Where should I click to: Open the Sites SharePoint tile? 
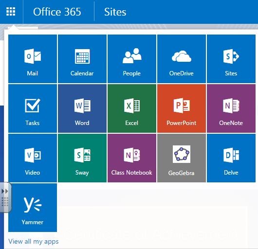[x=231, y=59]
